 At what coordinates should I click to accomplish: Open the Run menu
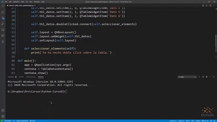(x=31, y=2)
